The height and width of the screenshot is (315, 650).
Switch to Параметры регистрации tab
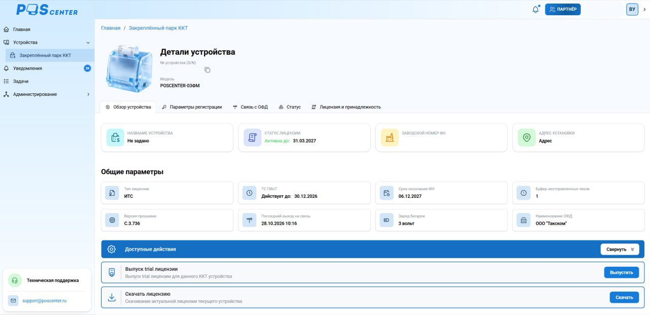coord(191,107)
